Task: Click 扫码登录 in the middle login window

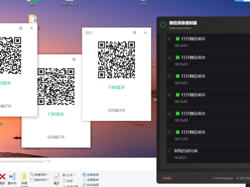Action: [56, 114]
